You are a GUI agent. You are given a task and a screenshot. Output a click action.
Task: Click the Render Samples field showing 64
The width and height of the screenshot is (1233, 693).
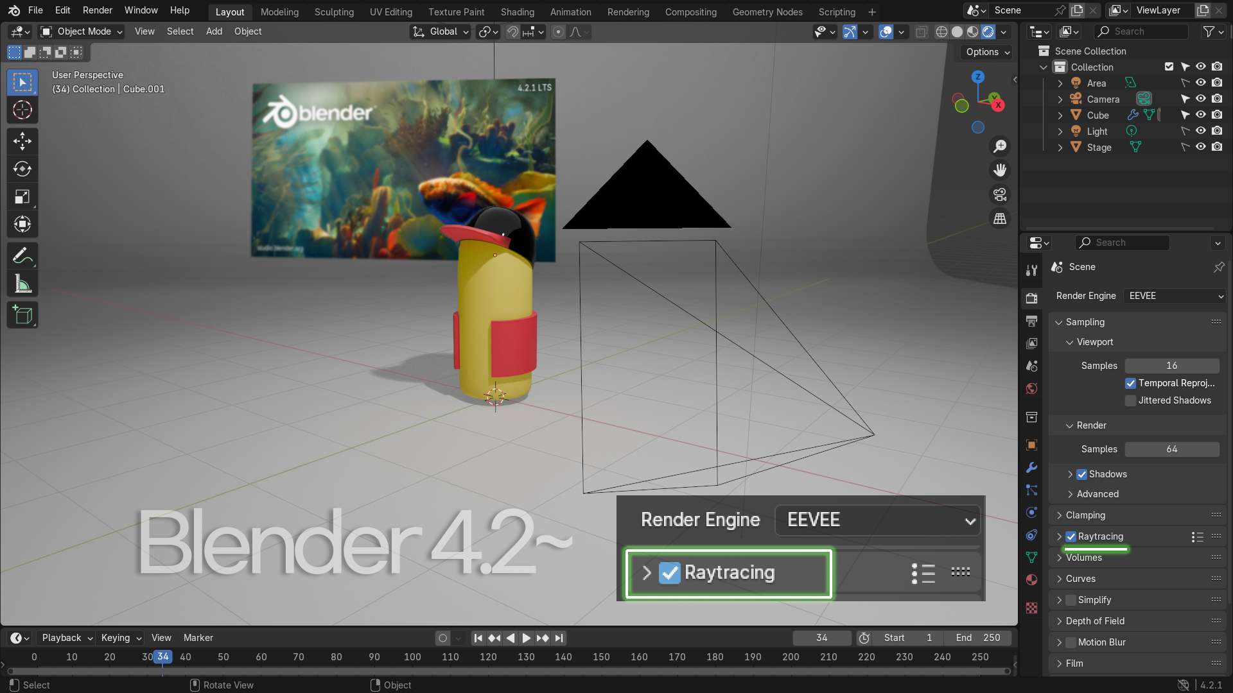[1171, 449]
